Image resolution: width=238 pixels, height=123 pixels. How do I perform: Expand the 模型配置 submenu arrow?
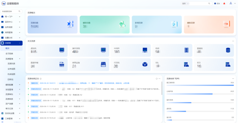point(20,85)
